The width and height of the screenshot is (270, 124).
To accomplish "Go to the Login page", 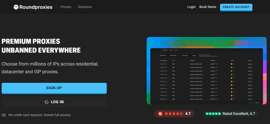I will tap(191, 7).
